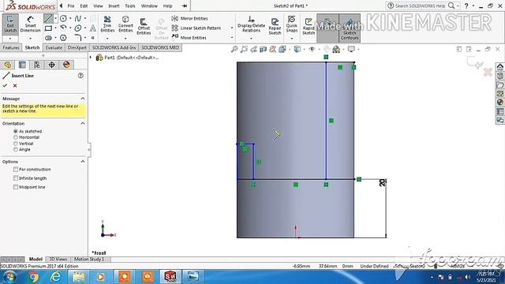The width and height of the screenshot is (505, 284).
Task: Expand Part1 tree node
Action: (x=91, y=58)
